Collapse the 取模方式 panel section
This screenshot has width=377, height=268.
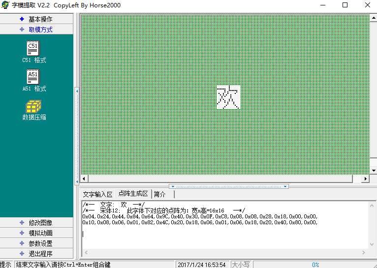point(36,30)
